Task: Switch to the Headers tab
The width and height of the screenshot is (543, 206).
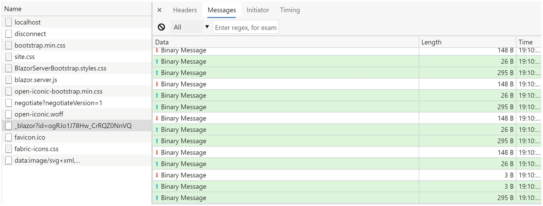Action: point(185,10)
